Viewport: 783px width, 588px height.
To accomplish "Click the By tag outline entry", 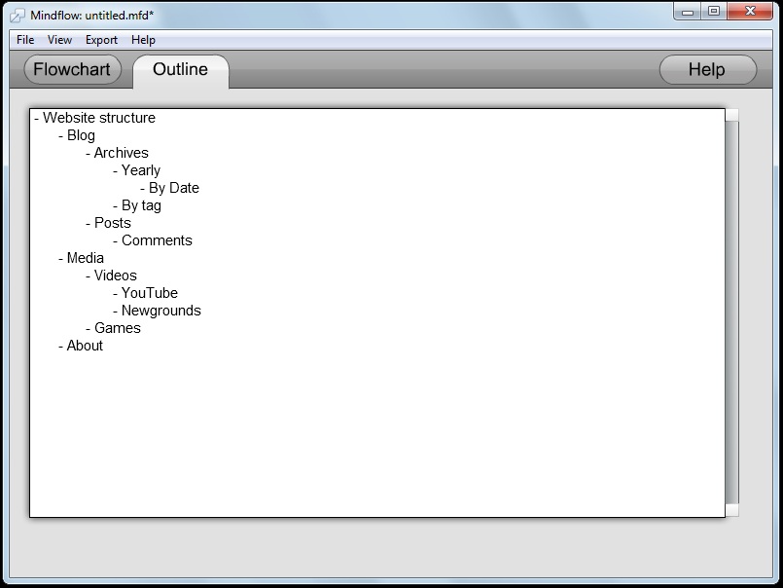I will click(141, 205).
